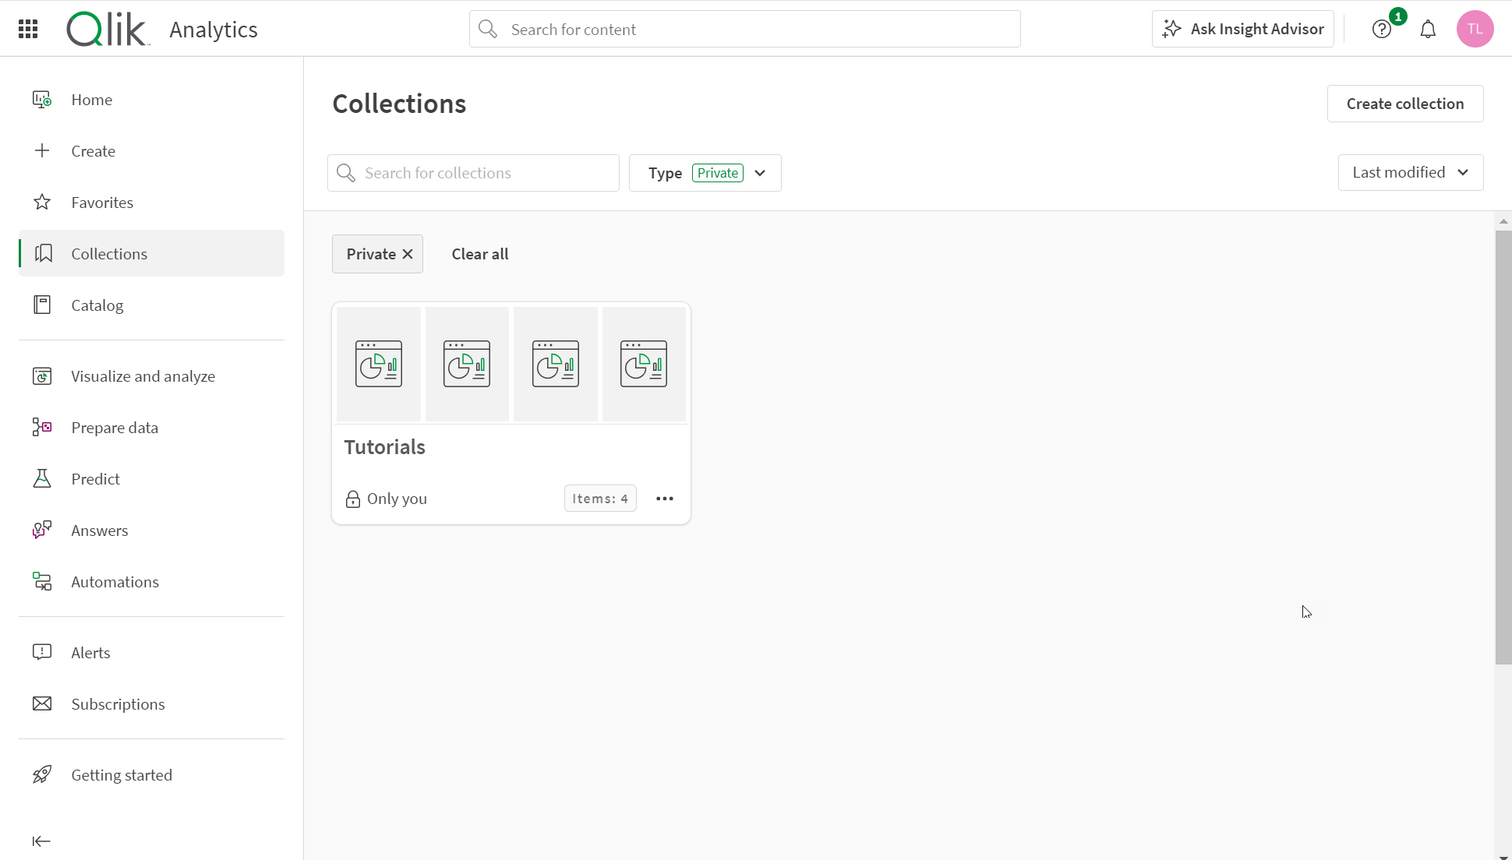Click the Search for collections input field

coord(474,172)
